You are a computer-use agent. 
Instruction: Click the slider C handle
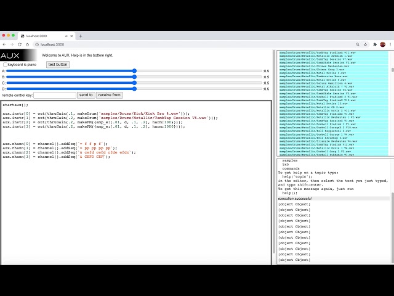[x=134, y=83]
